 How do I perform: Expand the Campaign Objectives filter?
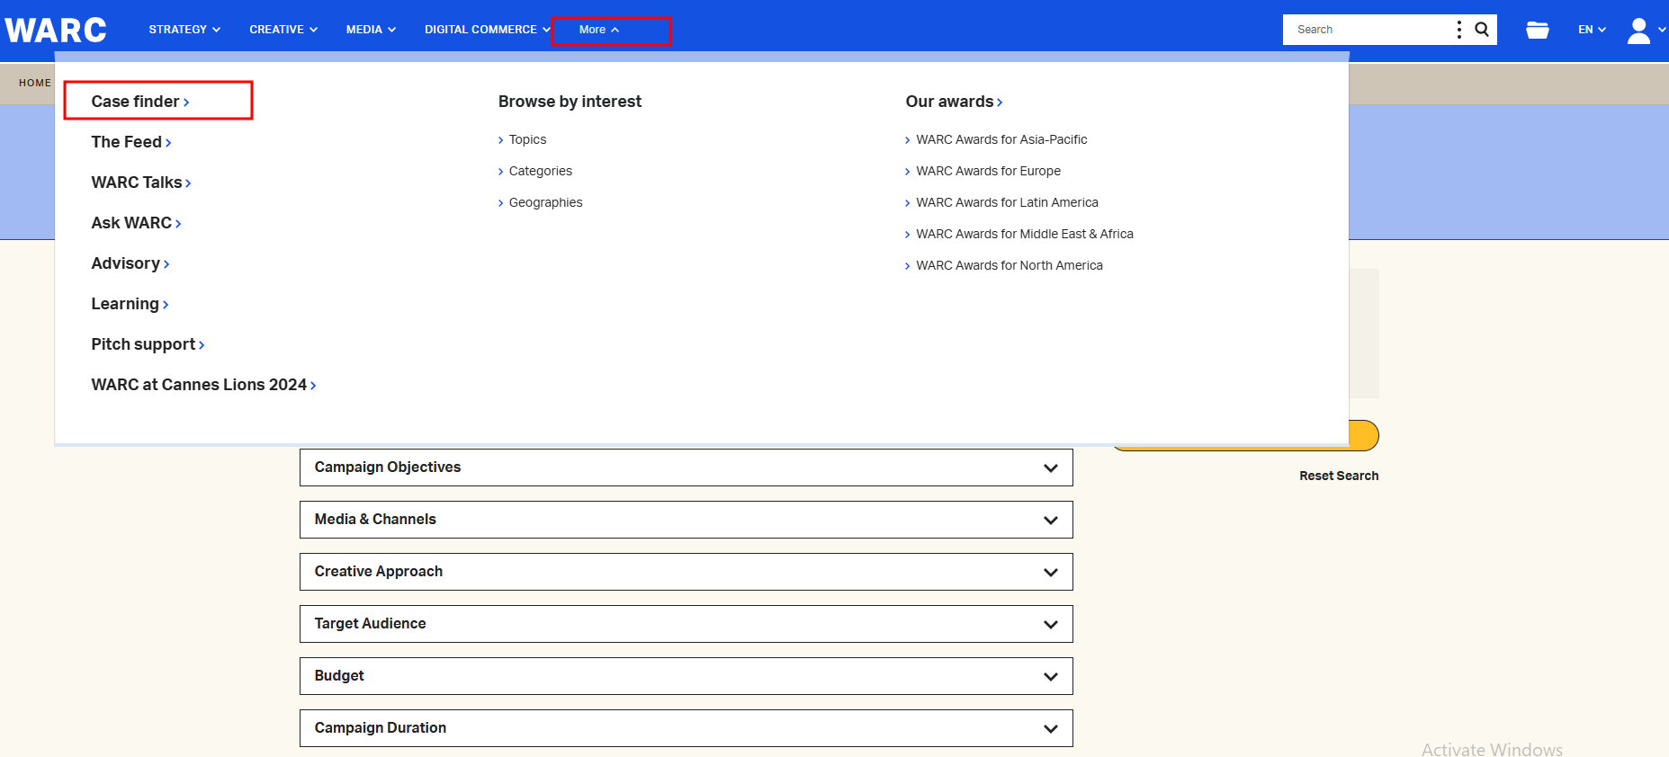[686, 468]
